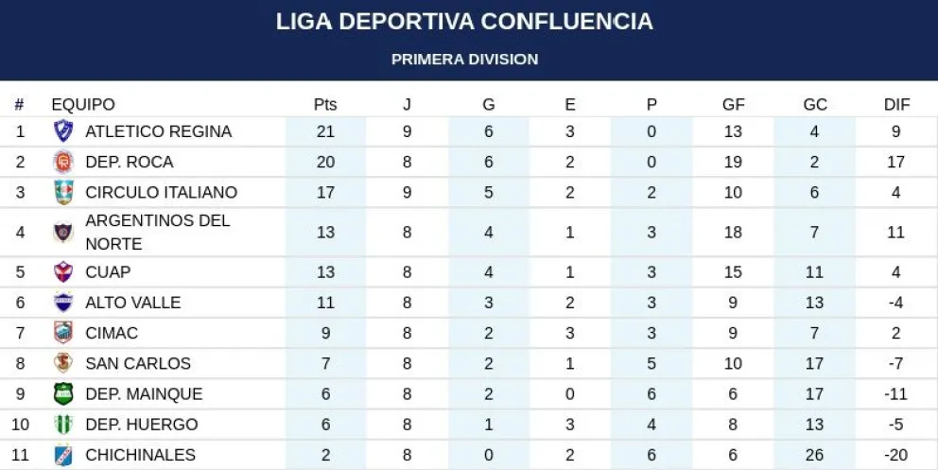Click the EQUIPO column header
Screen dimensions: 938x470
pyautogui.click(x=83, y=104)
